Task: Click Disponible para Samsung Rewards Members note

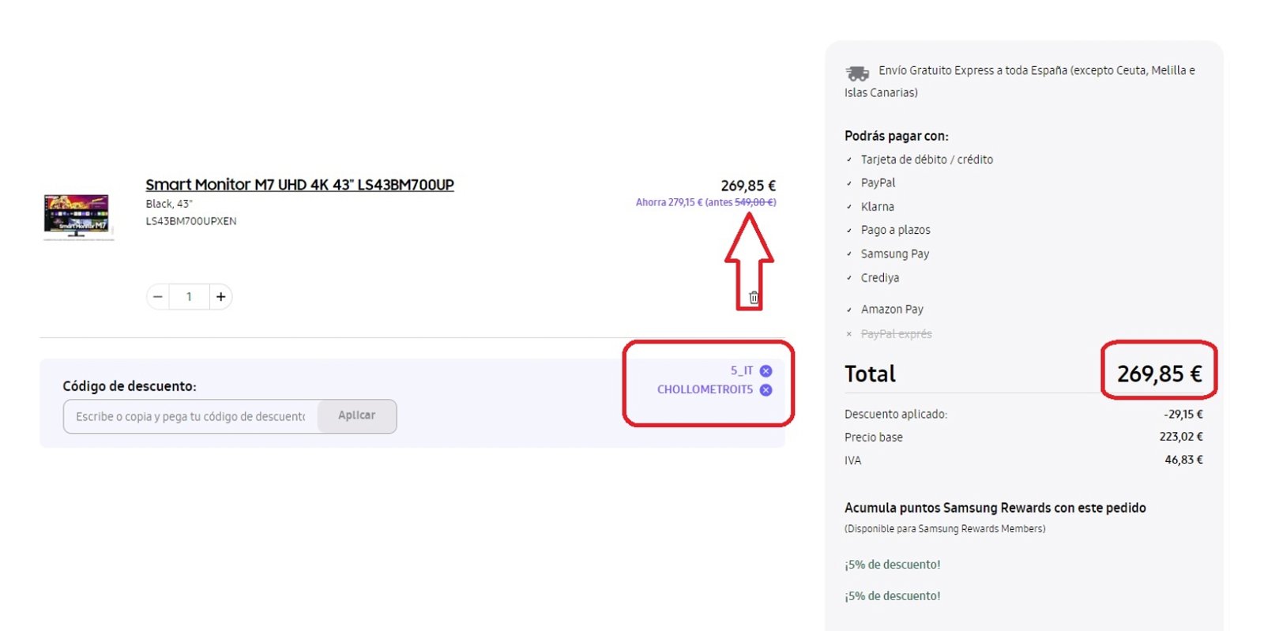Action: click(x=945, y=529)
